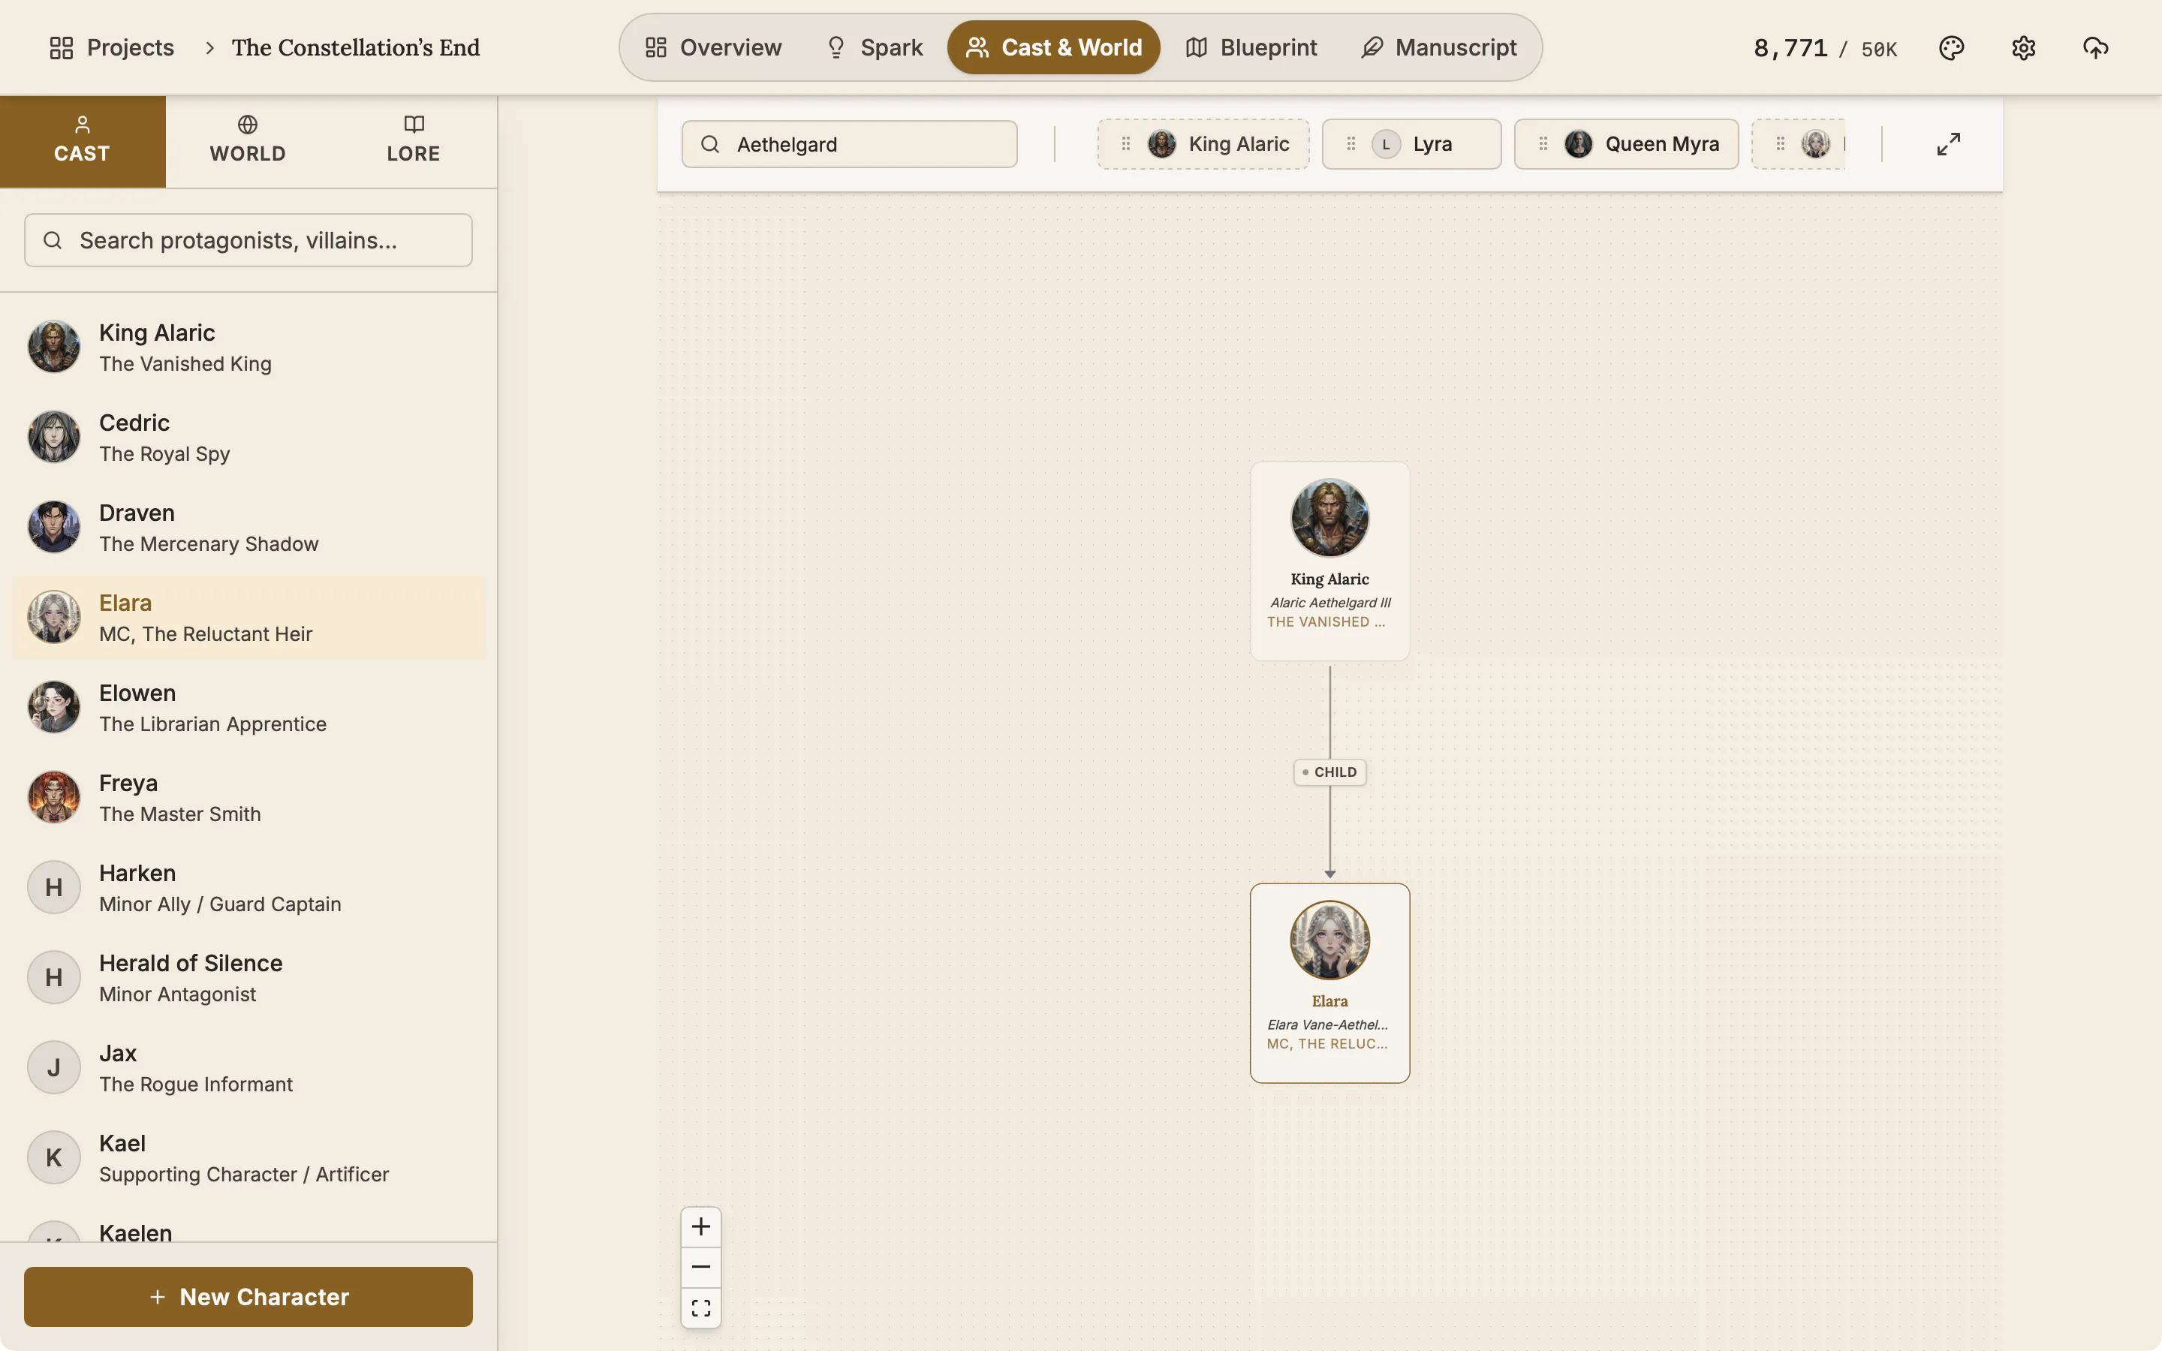The width and height of the screenshot is (2162, 1351).
Task: Click Jax's initial avatar in list
Action: pos(53,1068)
